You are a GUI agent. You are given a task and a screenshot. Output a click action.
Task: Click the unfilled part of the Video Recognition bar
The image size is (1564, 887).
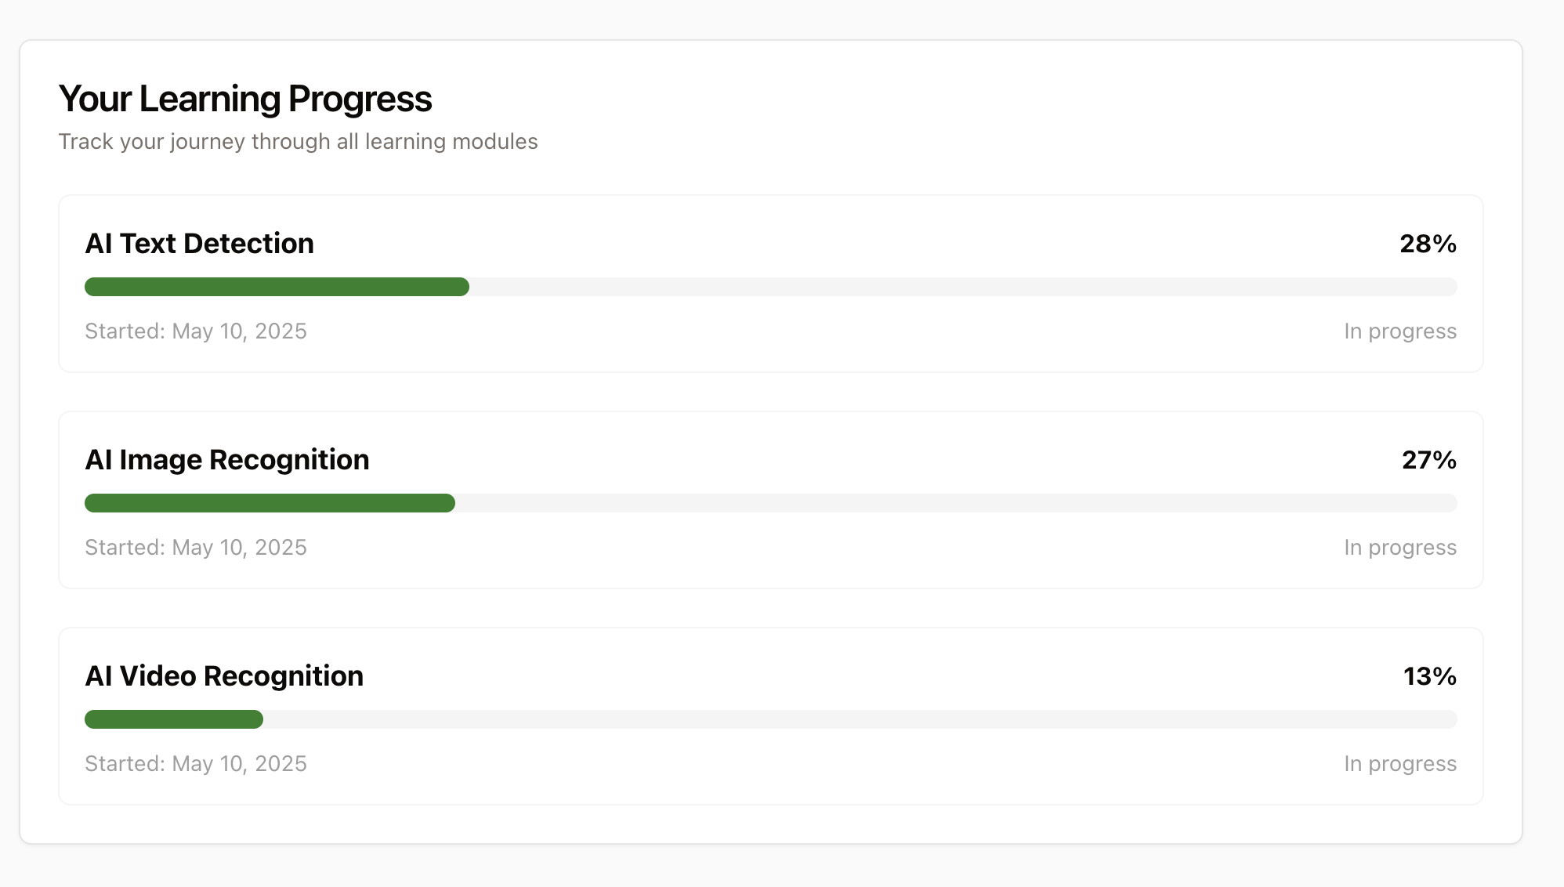point(862,719)
